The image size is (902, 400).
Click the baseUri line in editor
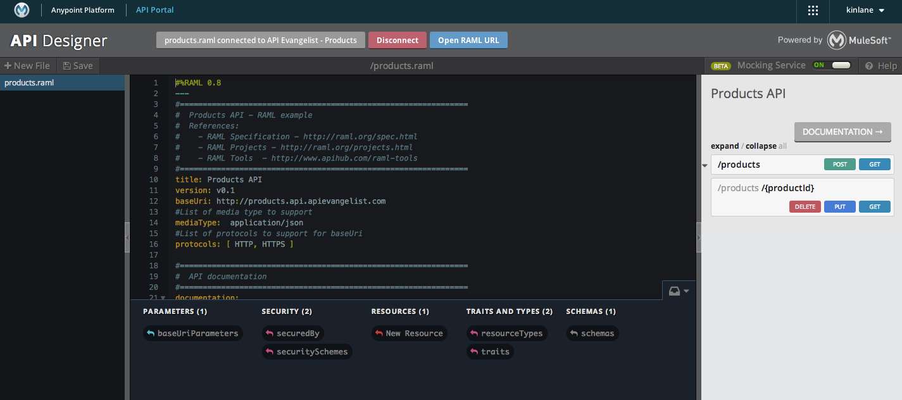pos(280,201)
